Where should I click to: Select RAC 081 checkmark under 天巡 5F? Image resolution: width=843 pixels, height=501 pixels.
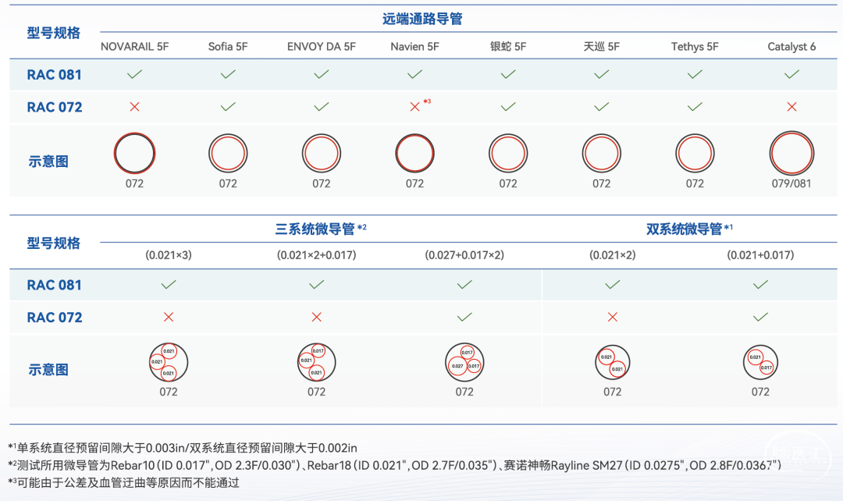click(602, 74)
